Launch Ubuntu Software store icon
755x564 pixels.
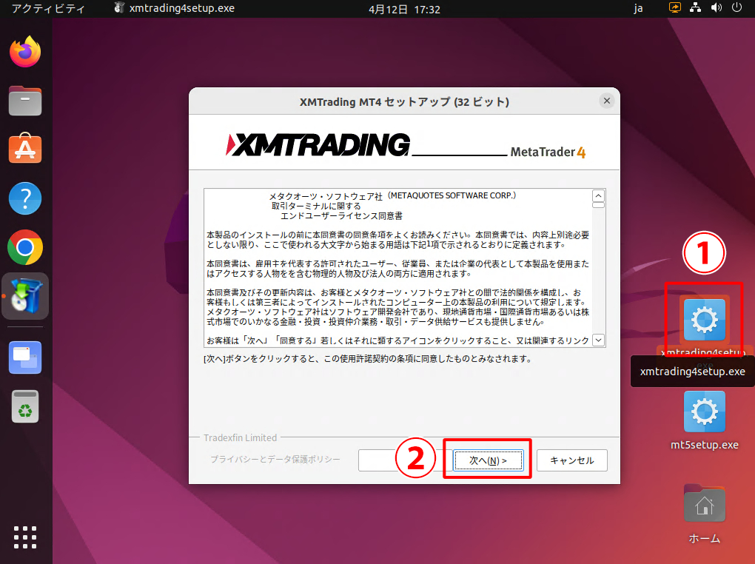tap(26, 150)
